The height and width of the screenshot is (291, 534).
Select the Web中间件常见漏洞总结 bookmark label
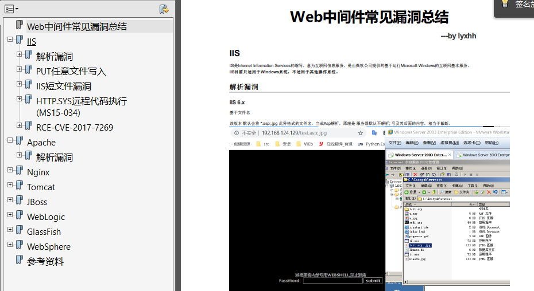pos(77,26)
